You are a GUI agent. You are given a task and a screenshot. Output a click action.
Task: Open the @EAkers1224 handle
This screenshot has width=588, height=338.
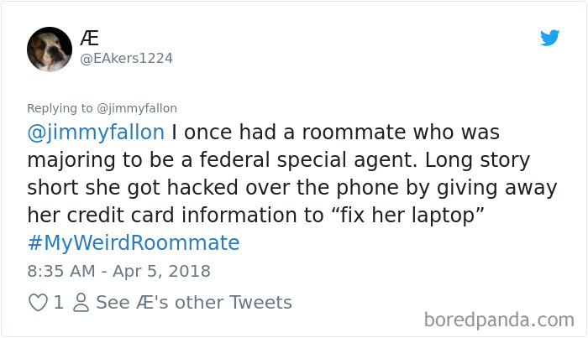pos(126,57)
